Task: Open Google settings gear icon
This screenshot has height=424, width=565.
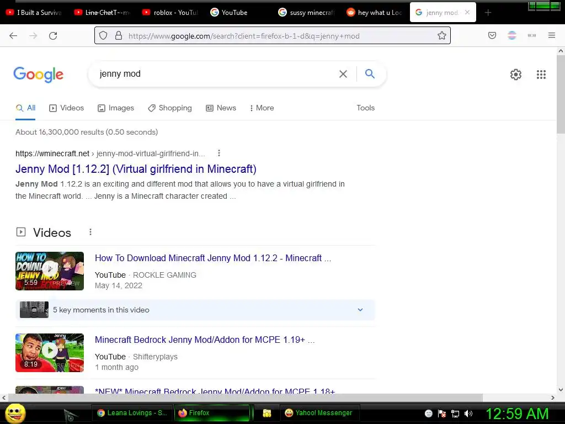Action: point(516,75)
